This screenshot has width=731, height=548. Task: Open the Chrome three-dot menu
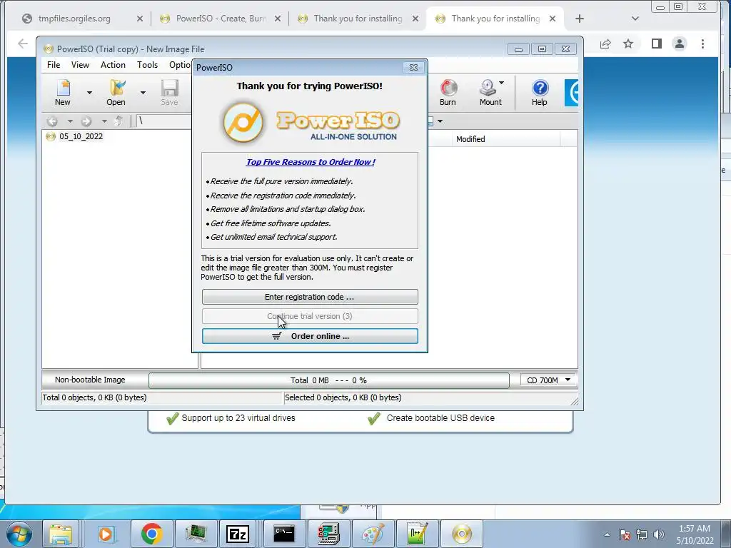tap(702, 44)
